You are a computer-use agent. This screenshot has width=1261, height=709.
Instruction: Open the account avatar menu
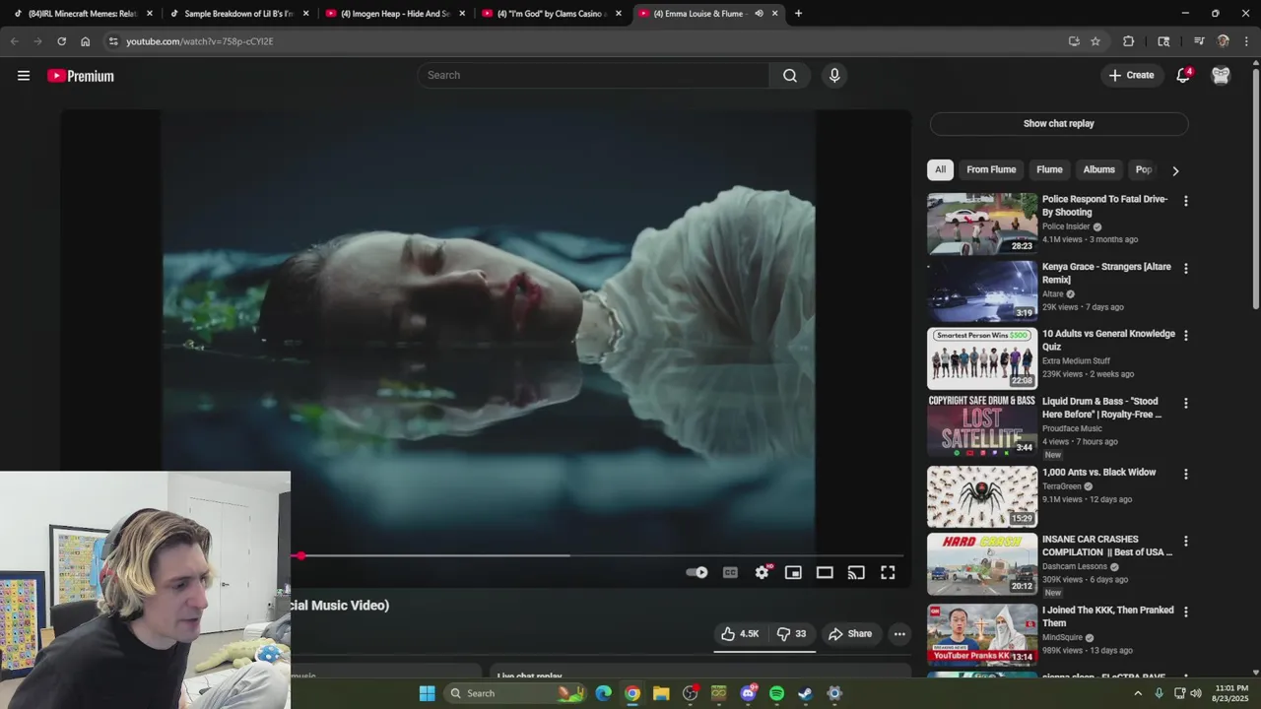click(1221, 75)
